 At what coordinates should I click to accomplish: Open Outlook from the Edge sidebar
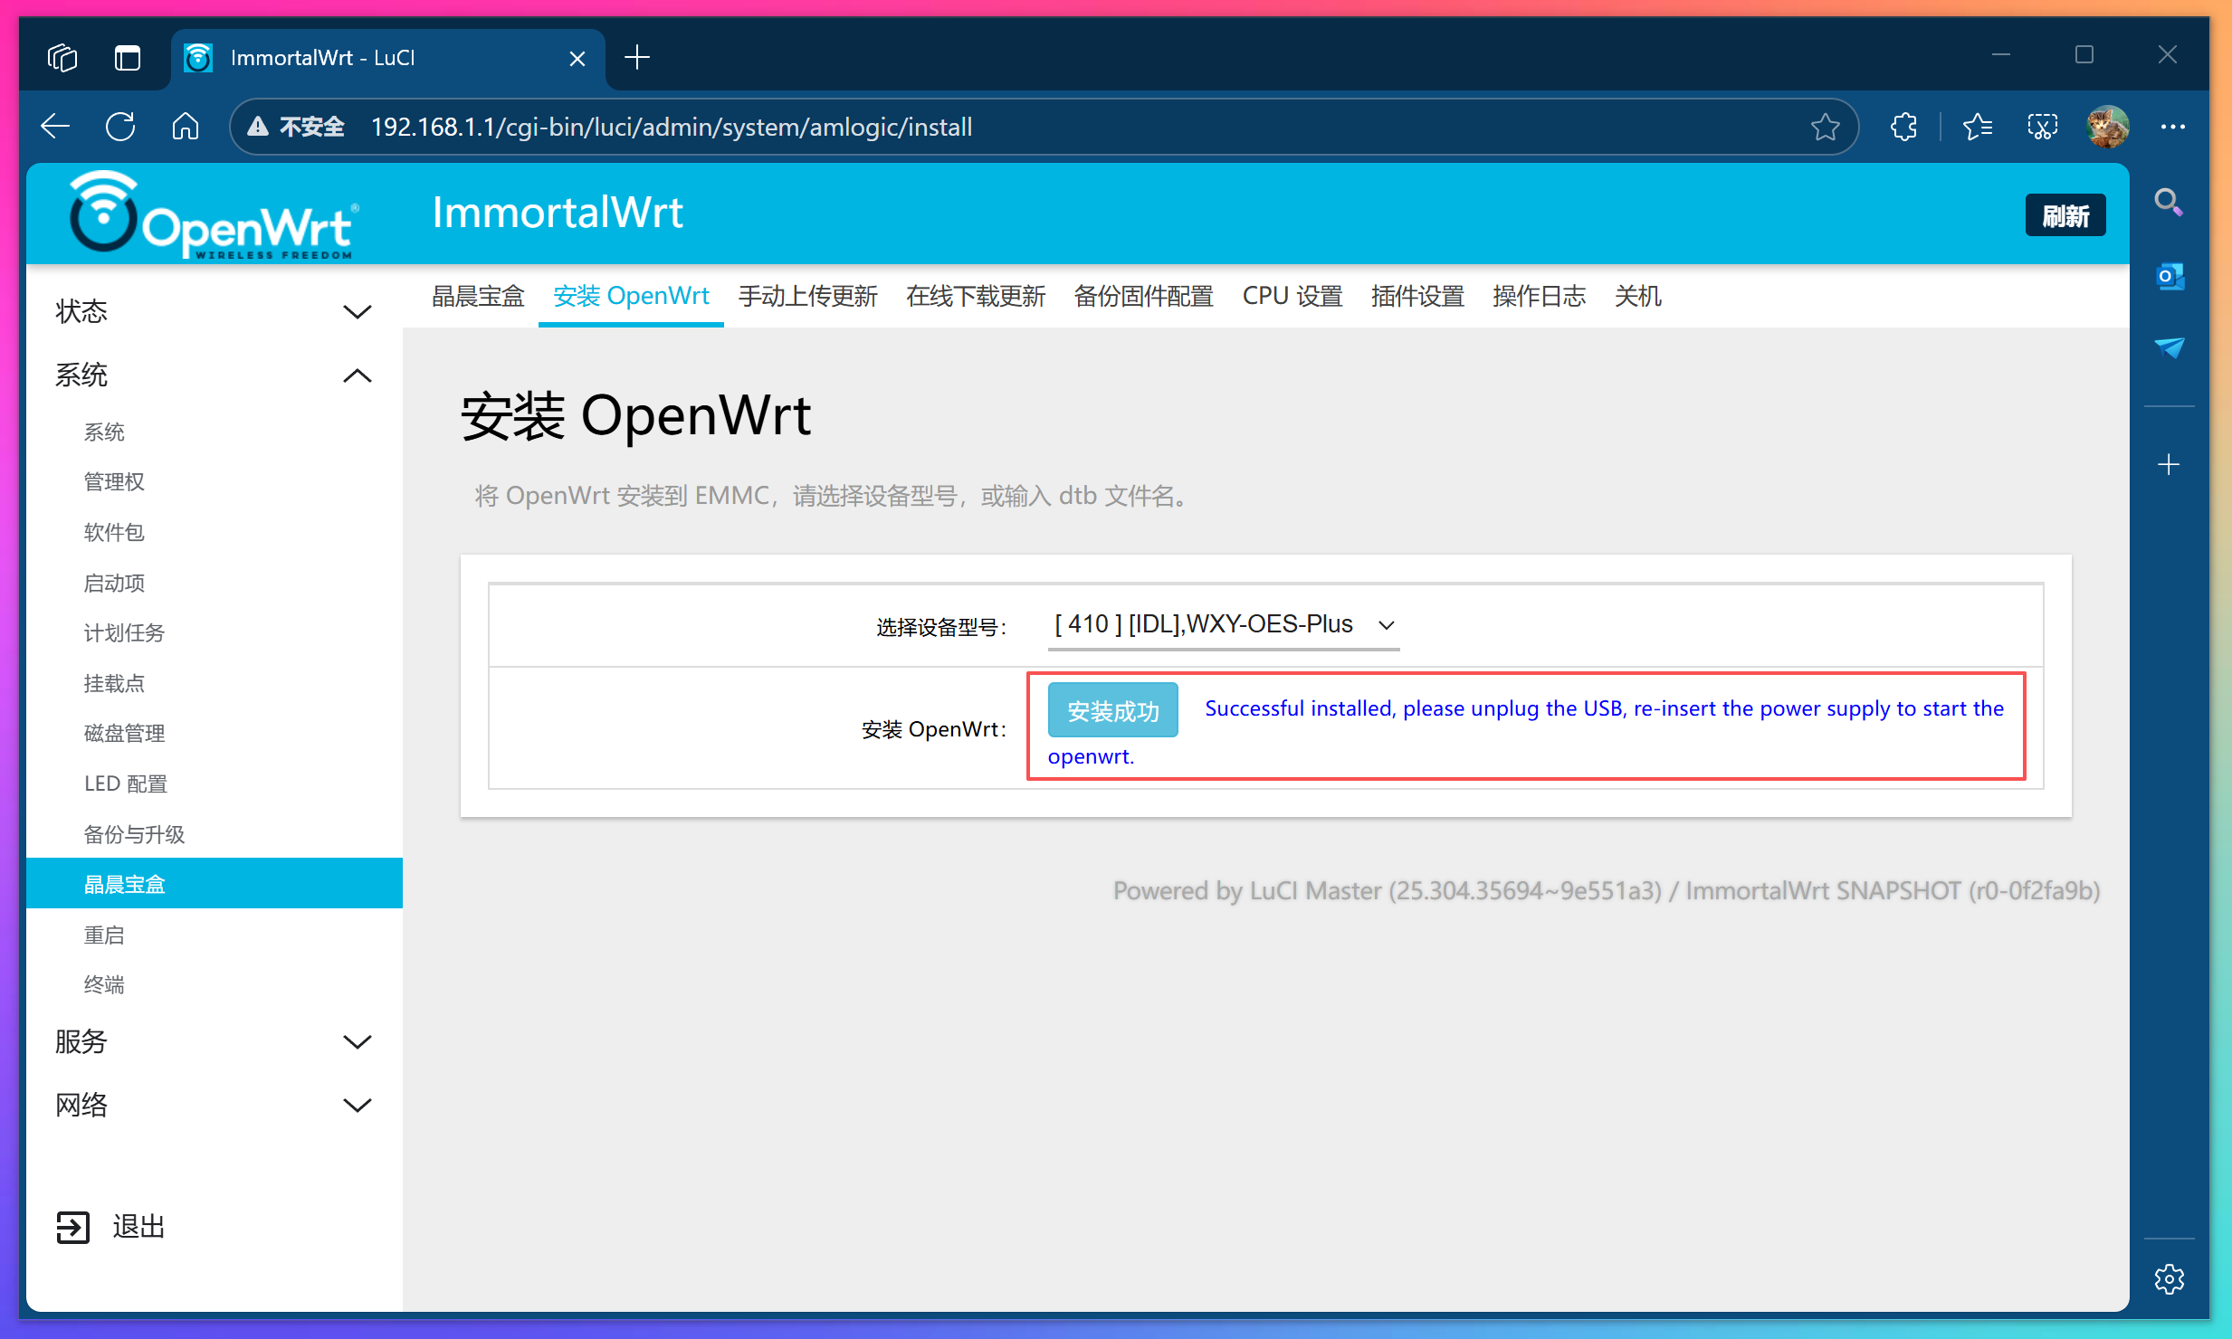[2170, 276]
